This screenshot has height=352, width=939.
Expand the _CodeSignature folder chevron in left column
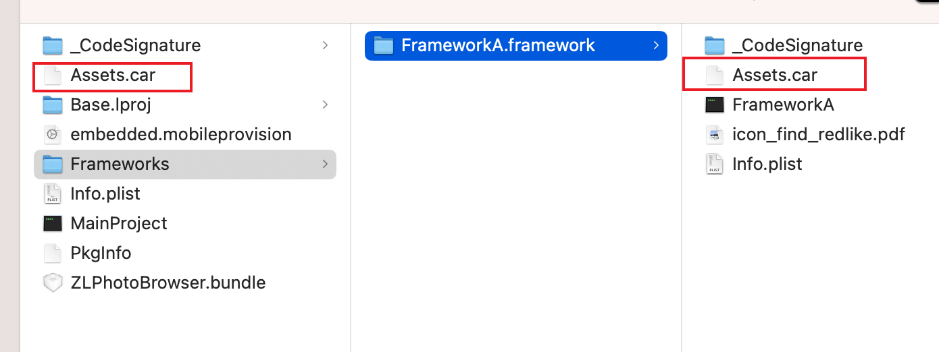[x=326, y=45]
